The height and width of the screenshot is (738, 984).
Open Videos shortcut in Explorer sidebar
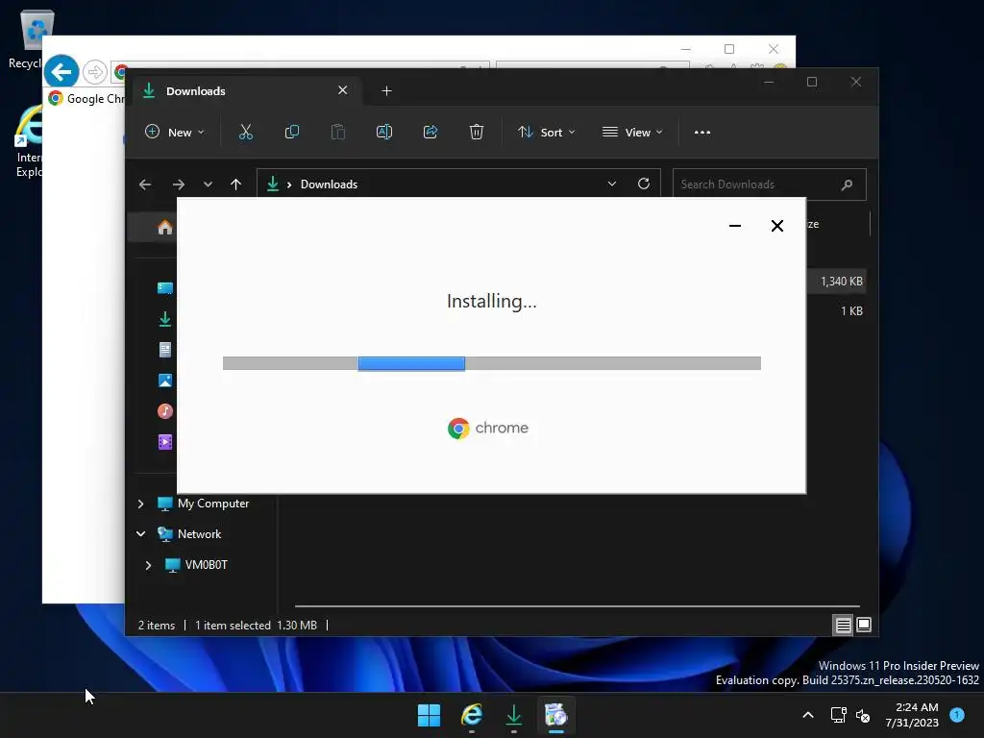pos(165,442)
